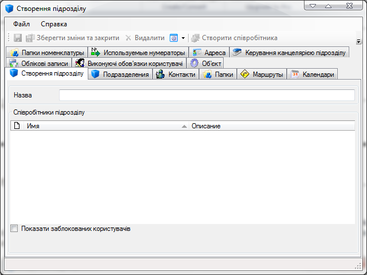Open the Маршруты tab
This screenshot has width=367, height=275.
point(261,74)
